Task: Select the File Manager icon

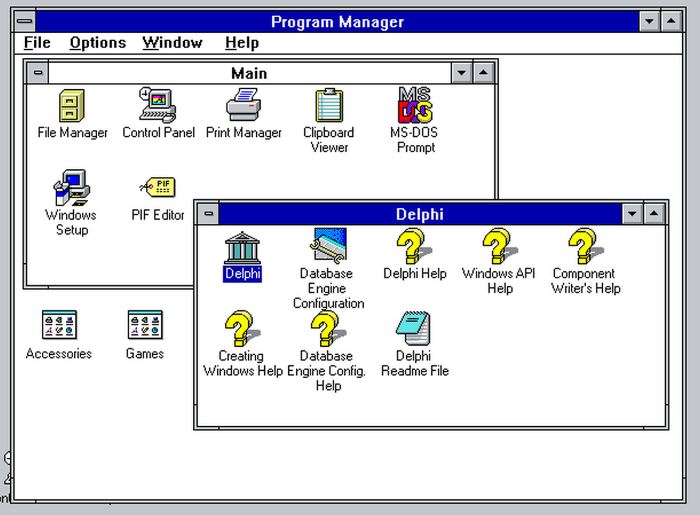Action: coord(71,106)
